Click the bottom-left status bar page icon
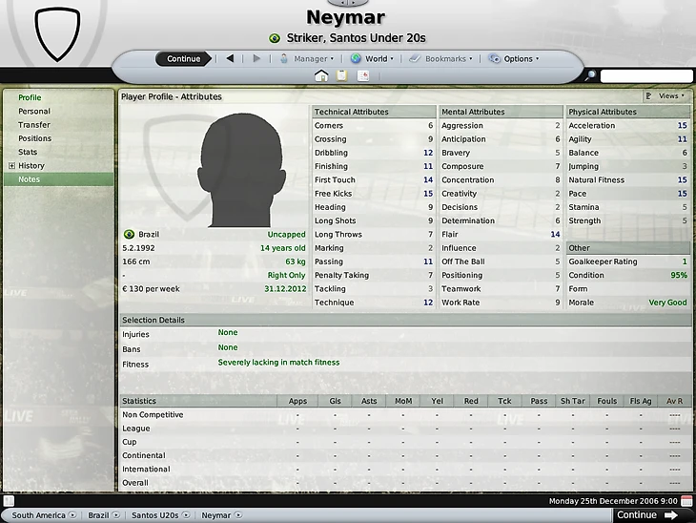696x523 pixels. tap(9, 501)
